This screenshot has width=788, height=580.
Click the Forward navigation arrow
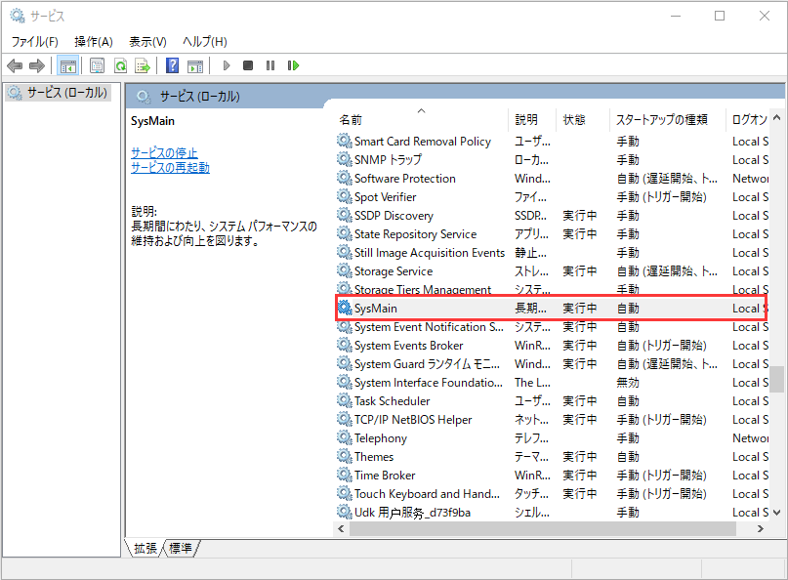tap(36, 65)
